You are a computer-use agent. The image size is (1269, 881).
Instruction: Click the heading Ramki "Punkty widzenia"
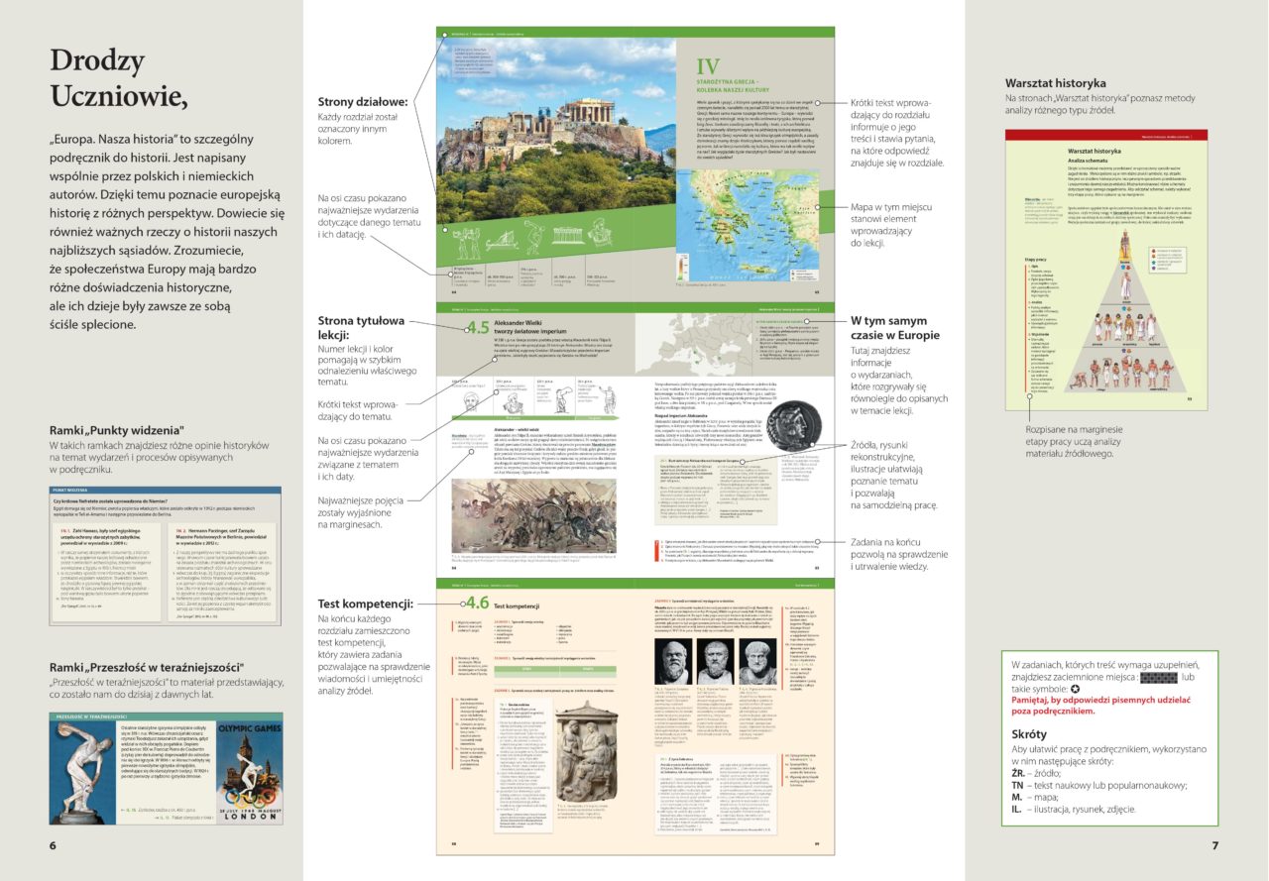pos(117,430)
